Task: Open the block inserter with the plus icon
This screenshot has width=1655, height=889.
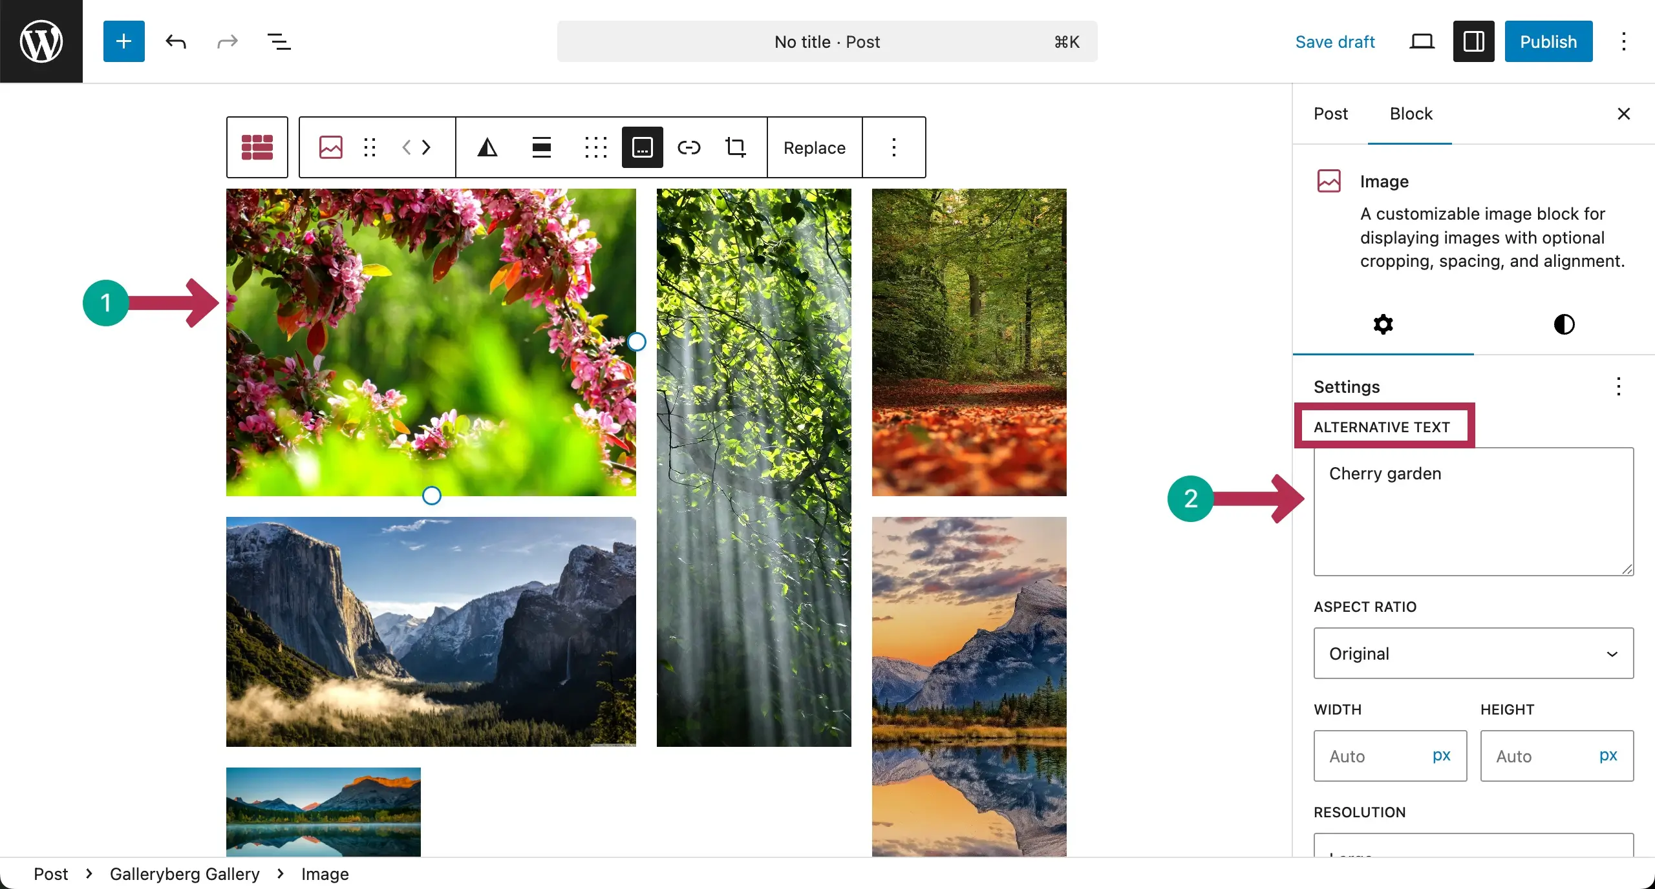Action: pyautogui.click(x=123, y=41)
